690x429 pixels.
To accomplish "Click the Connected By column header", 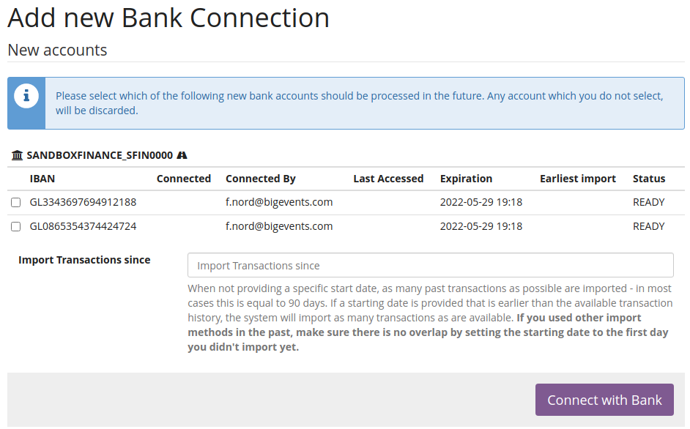I will coord(261,179).
